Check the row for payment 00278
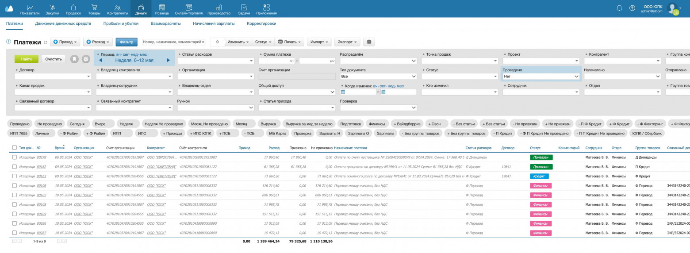The height and width of the screenshot is (253, 690). click(15, 157)
